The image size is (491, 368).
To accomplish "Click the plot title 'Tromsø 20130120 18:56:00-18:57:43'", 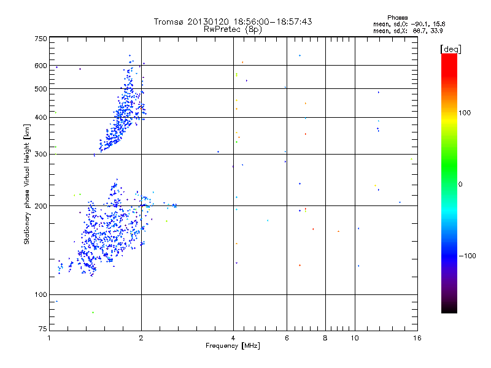I will click(233, 21).
